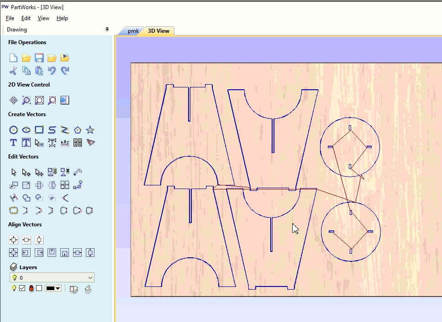Align selection to right edge

[39, 252]
